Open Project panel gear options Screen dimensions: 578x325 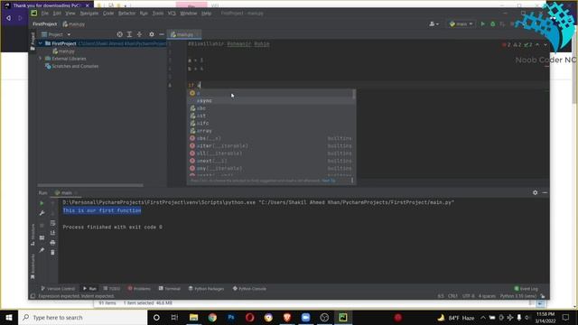click(x=152, y=34)
